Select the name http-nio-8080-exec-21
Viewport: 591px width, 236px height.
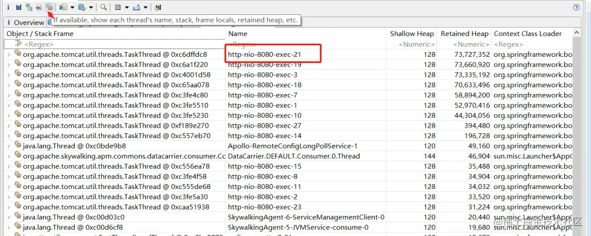(264, 55)
